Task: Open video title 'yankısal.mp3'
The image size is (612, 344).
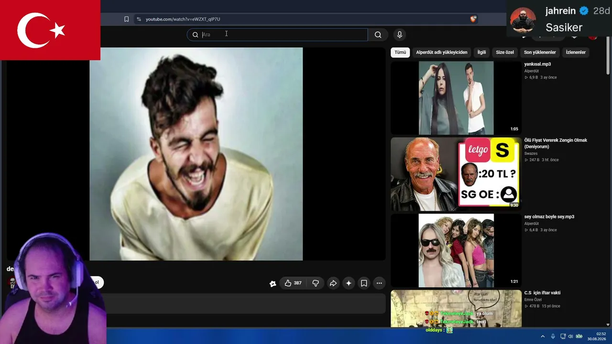Action: (x=537, y=64)
